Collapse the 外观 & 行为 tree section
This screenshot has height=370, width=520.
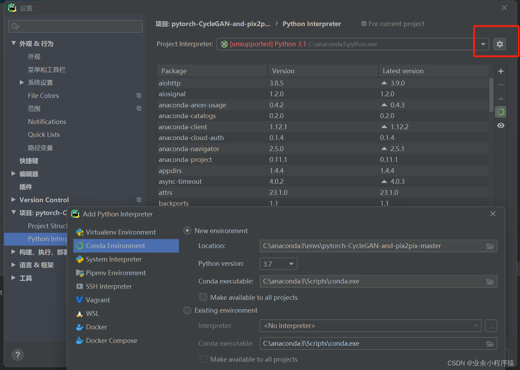(14, 43)
